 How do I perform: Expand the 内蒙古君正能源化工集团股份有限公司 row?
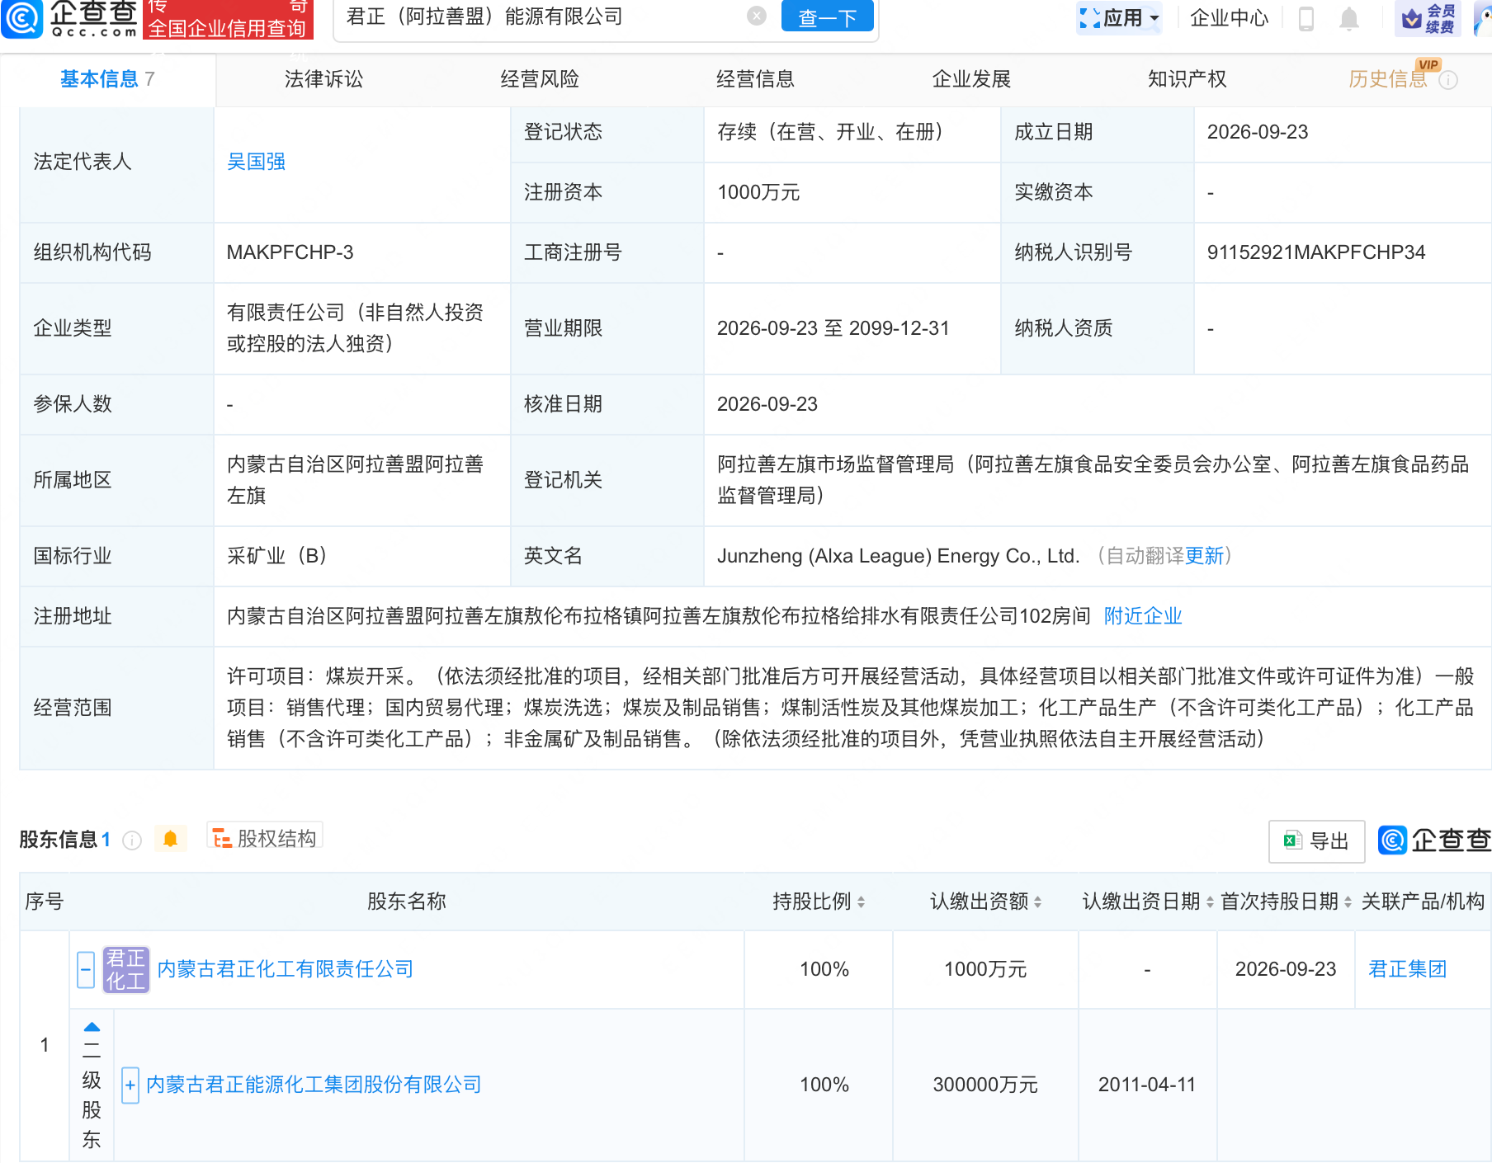130,1085
